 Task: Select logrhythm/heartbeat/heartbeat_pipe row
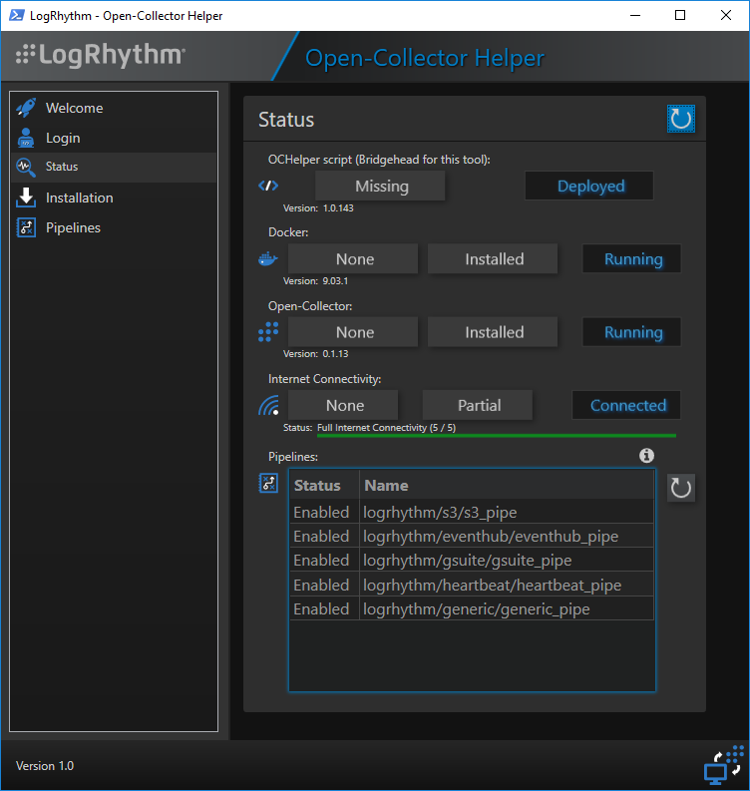click(472, 585)
